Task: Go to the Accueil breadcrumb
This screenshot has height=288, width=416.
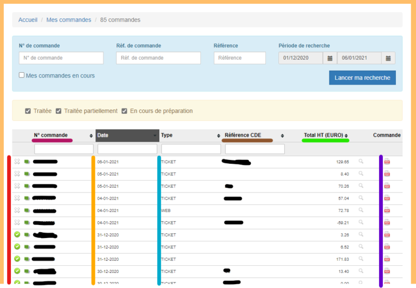Action: coord(28,20)
